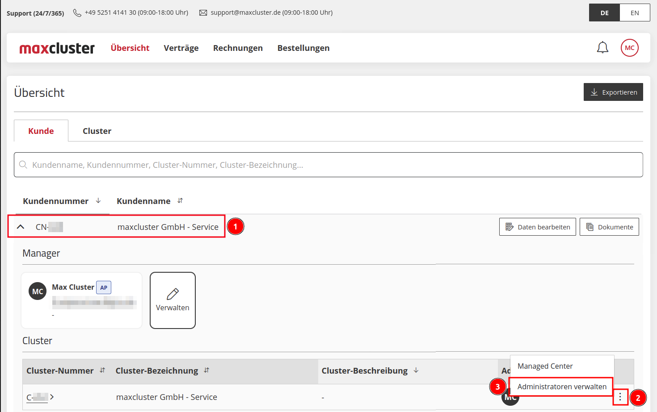Image resolution: width=657 pixels, height=412 pixels.
Task: Click the three-dot menu in the cluster row
Action: pyautogui.click(x=620, y=397)
